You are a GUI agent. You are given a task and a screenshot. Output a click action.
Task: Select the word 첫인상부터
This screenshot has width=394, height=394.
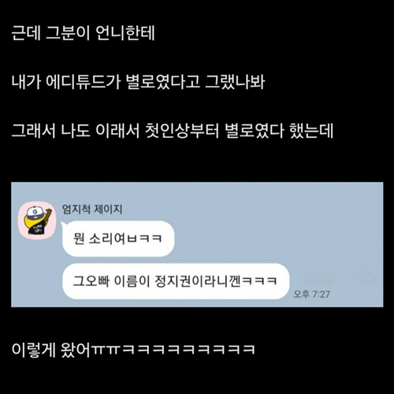(x=182, y=131)
